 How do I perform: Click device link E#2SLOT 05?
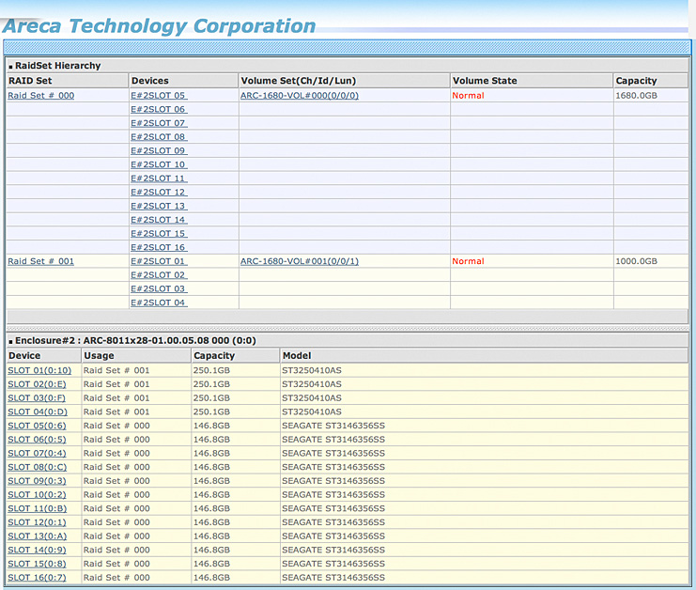pyautogui.click(x=159, y=96)
